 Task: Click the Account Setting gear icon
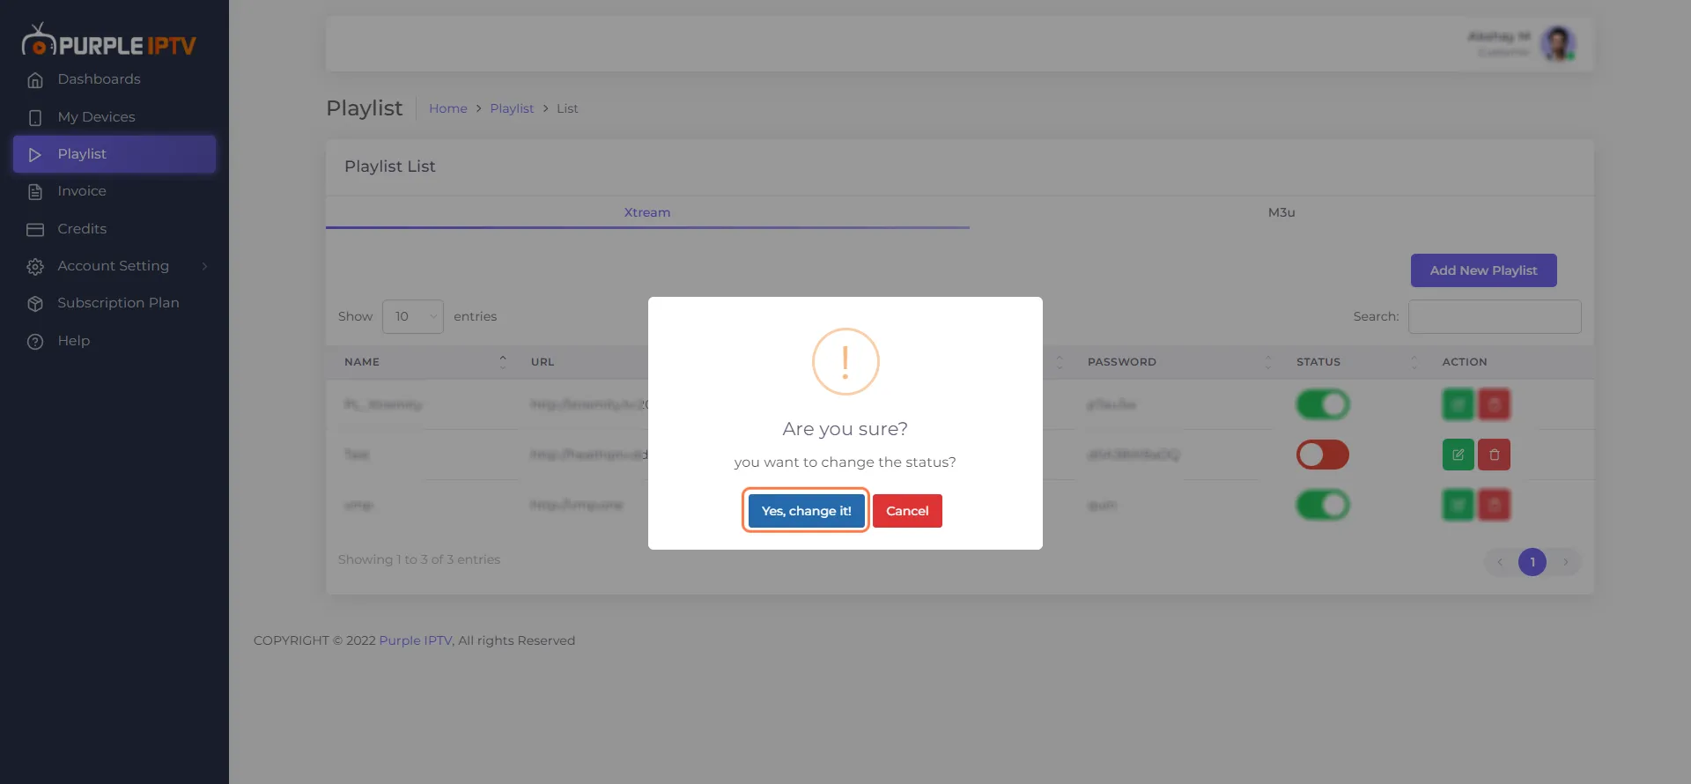tap(35, 267)
